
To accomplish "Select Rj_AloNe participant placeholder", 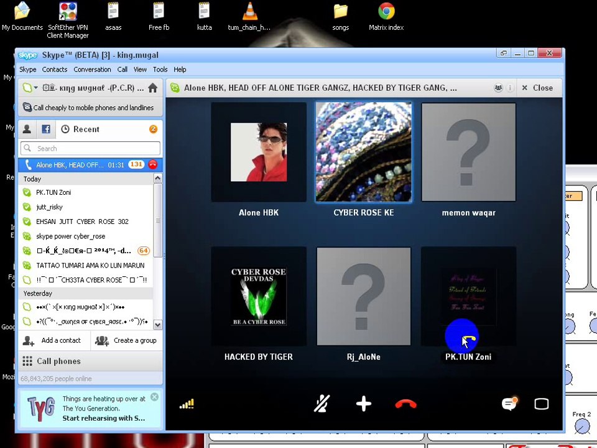I will click(364, 296).
